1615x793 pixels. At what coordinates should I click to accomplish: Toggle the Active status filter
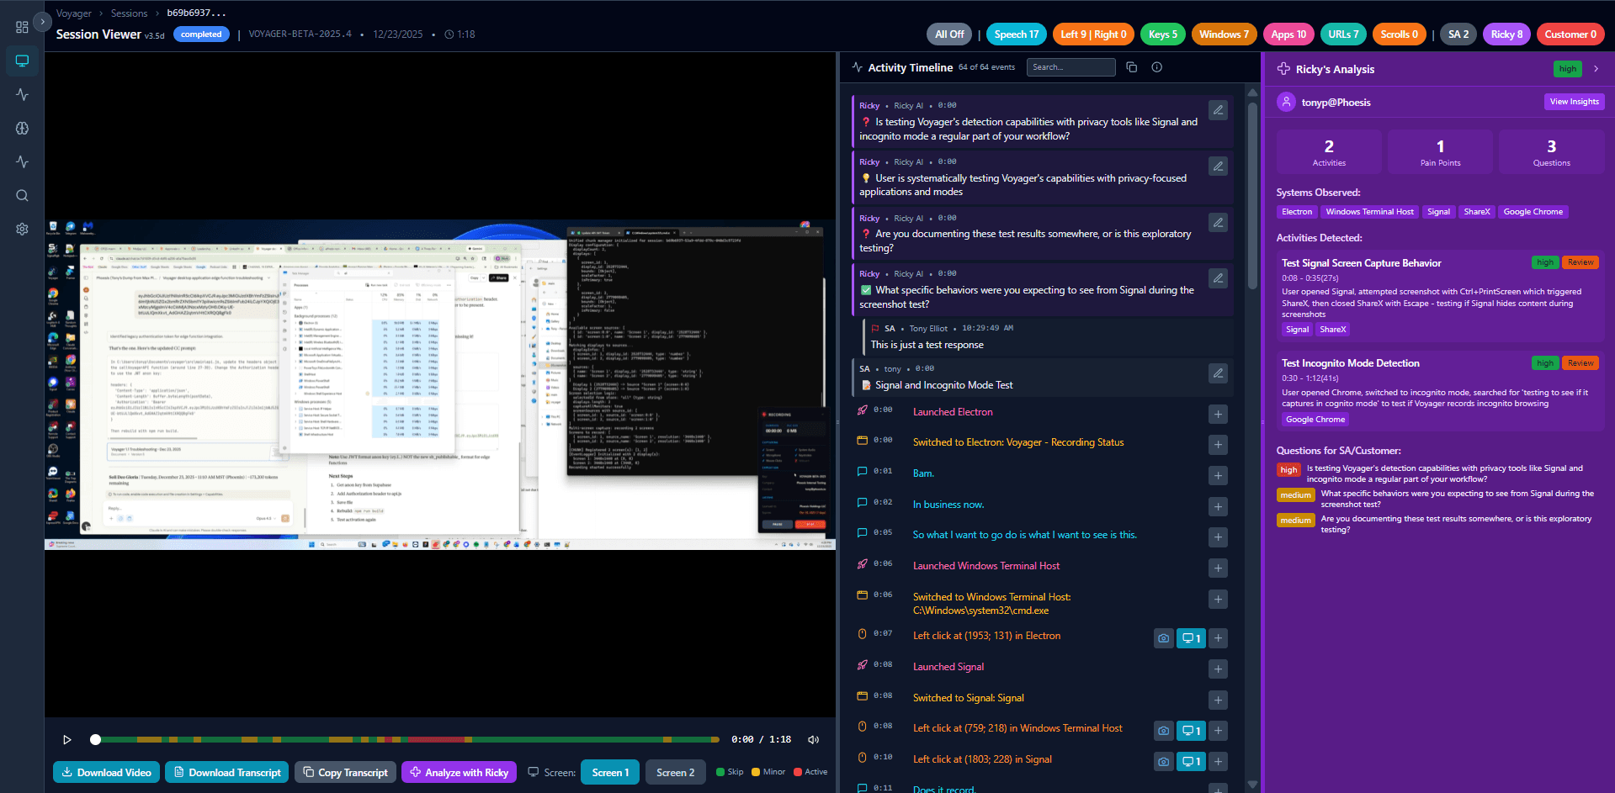810,771
